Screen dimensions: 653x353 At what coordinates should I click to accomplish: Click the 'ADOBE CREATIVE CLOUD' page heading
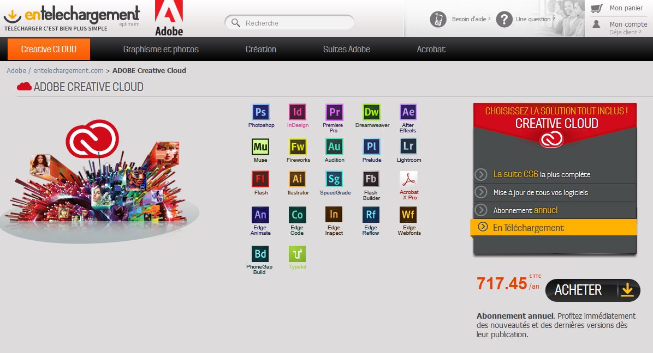pos(88,87)
